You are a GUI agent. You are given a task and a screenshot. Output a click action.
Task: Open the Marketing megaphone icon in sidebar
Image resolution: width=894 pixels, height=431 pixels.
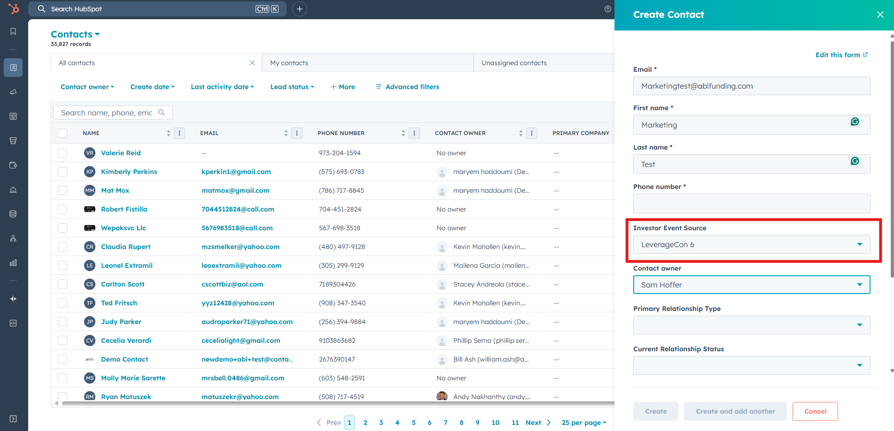click(x=13, y=92)
